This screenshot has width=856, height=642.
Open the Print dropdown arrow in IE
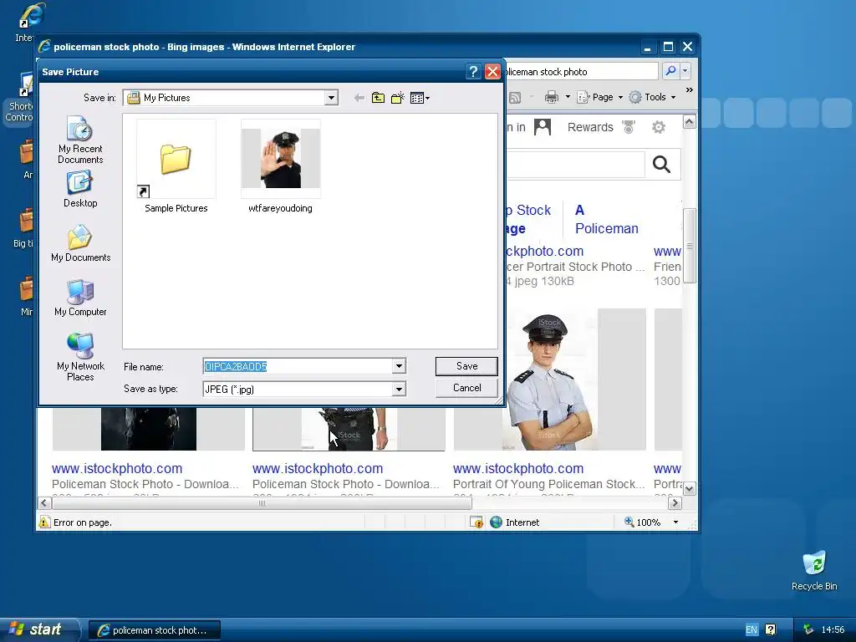tap(568, 97)
